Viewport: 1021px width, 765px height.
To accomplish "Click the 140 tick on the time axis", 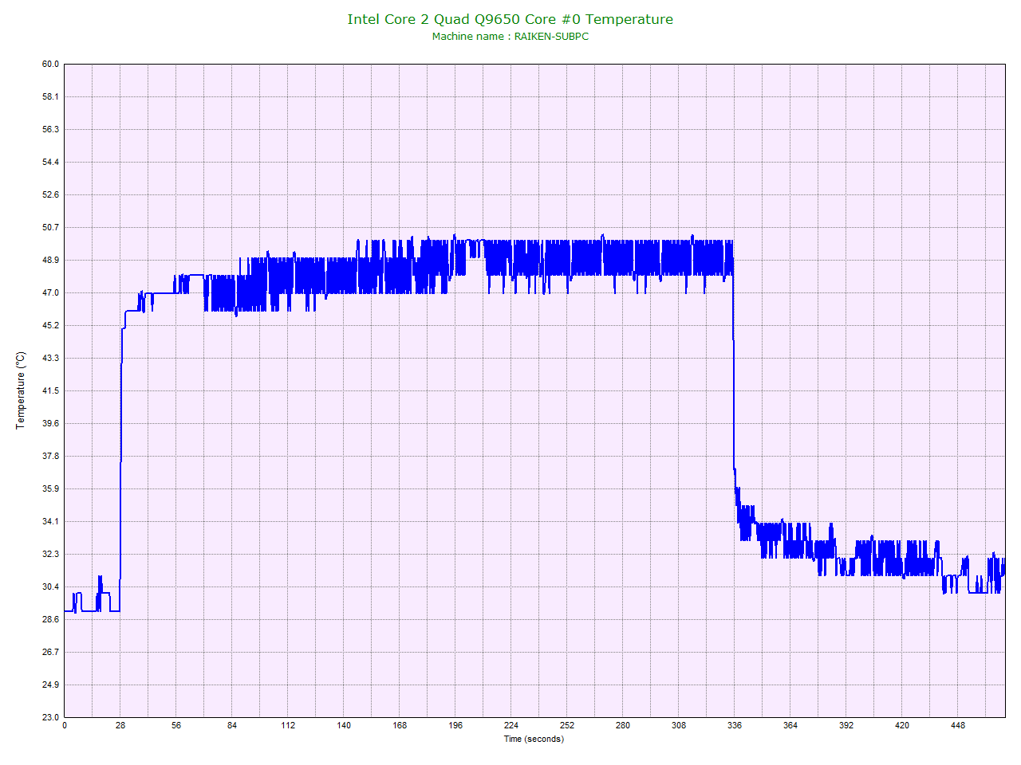I will pyautogui.click(x=344, y=725).
